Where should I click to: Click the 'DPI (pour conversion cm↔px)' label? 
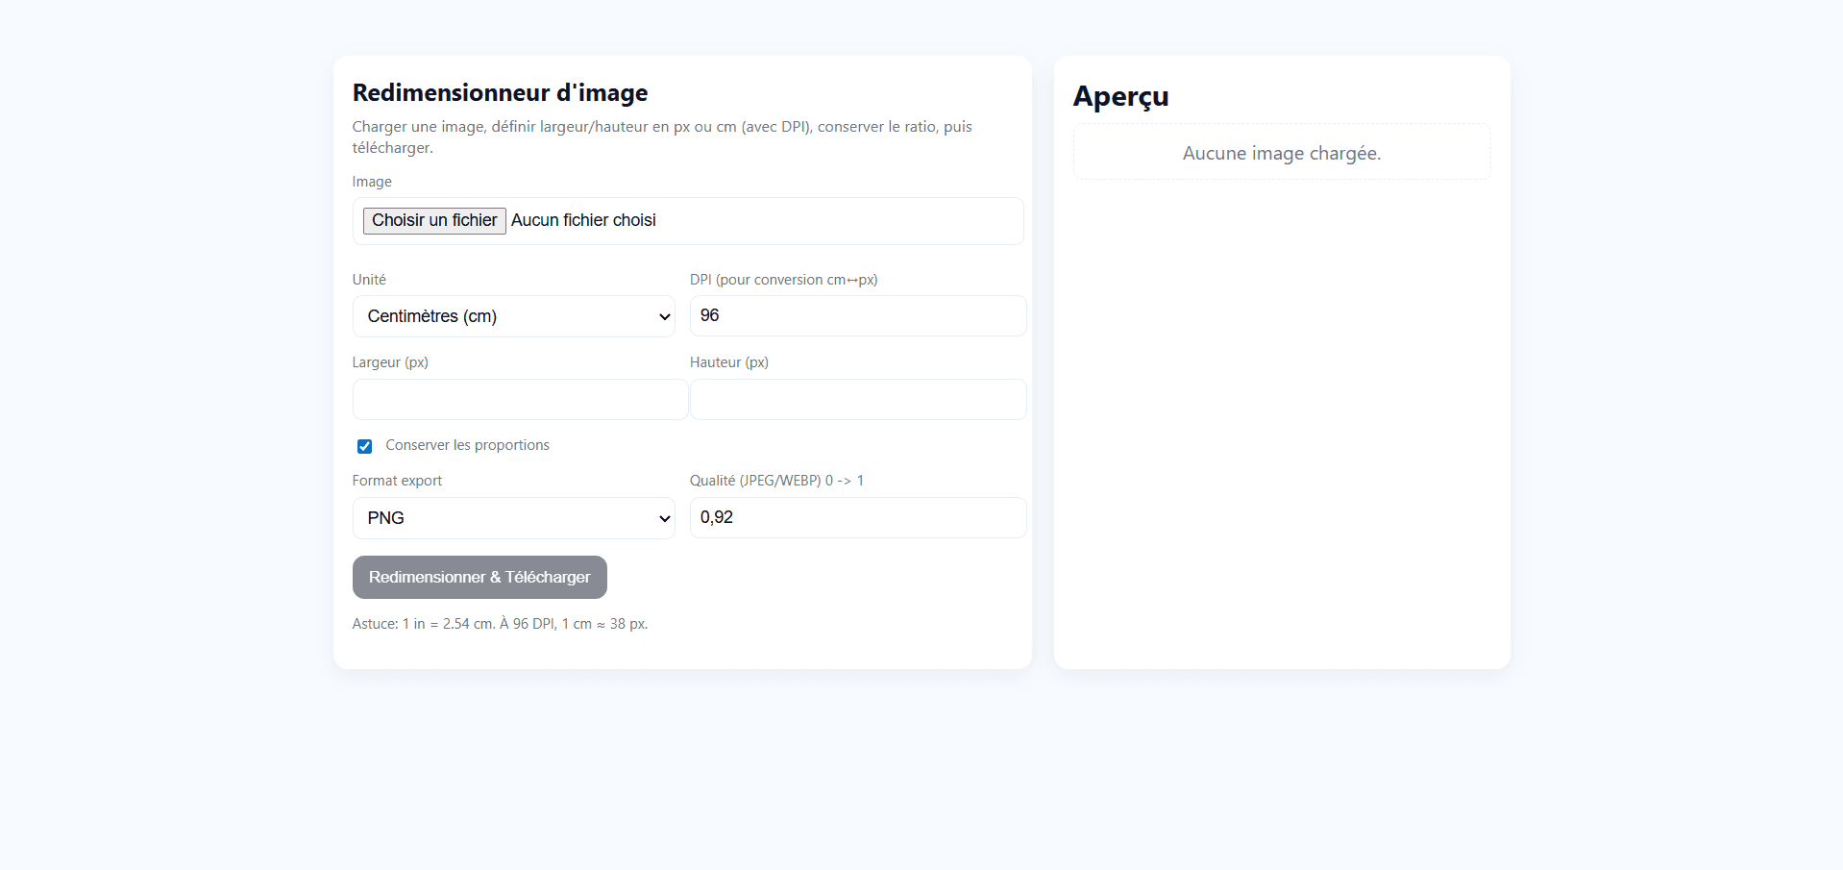(783, 280)
